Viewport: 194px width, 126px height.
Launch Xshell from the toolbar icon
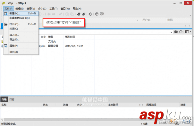click(79, 14)
